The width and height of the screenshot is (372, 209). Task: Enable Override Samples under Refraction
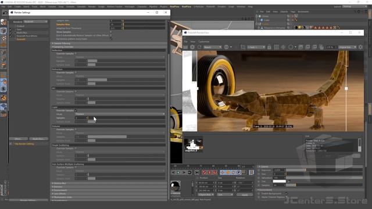76,73
